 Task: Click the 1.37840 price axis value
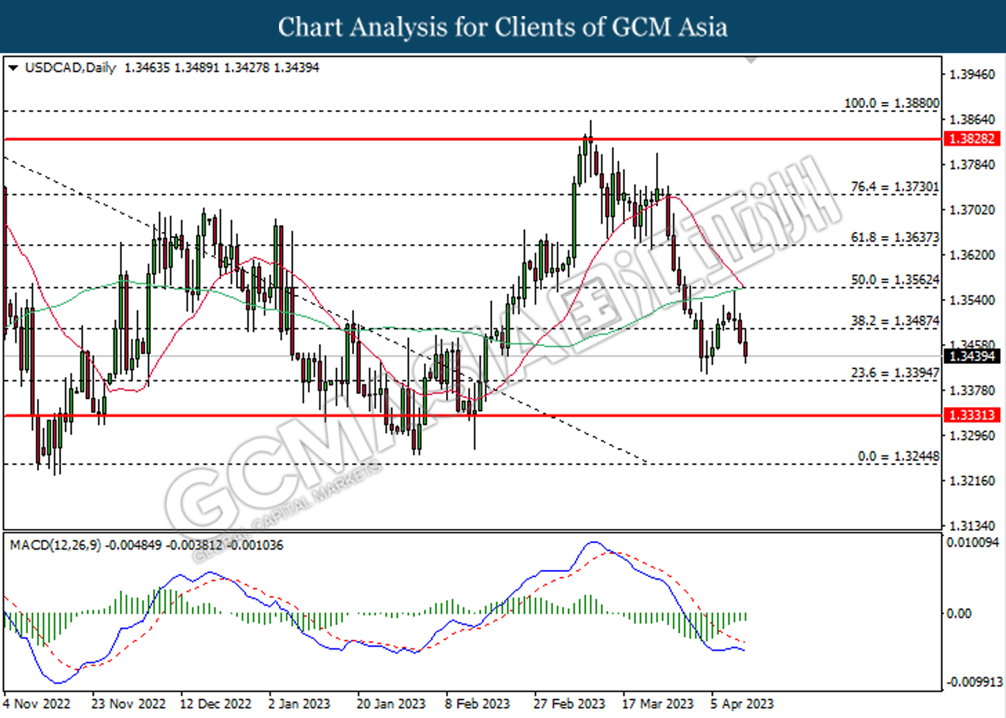tap(972, 164)
